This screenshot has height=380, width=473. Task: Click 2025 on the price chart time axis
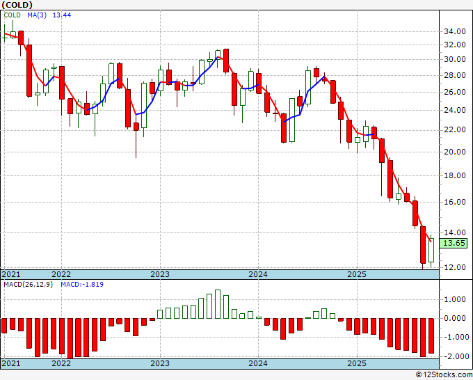tap(357, 274)
